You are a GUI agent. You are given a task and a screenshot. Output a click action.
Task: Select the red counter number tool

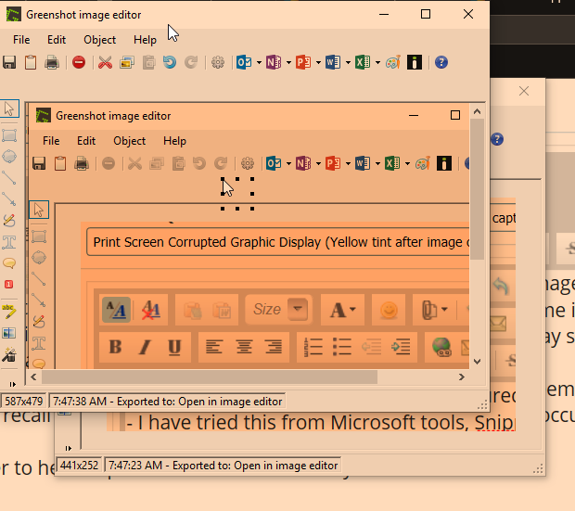[8, 285]
